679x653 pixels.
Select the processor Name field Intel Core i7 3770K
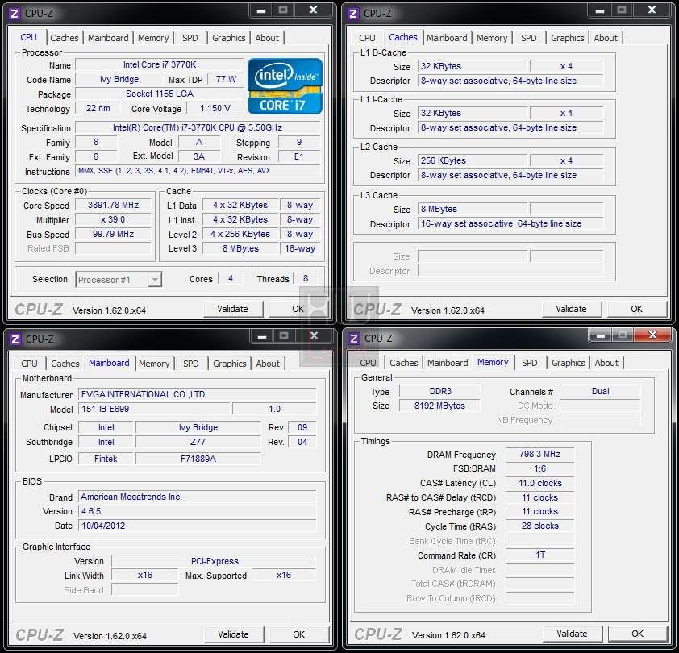point(160,65)
